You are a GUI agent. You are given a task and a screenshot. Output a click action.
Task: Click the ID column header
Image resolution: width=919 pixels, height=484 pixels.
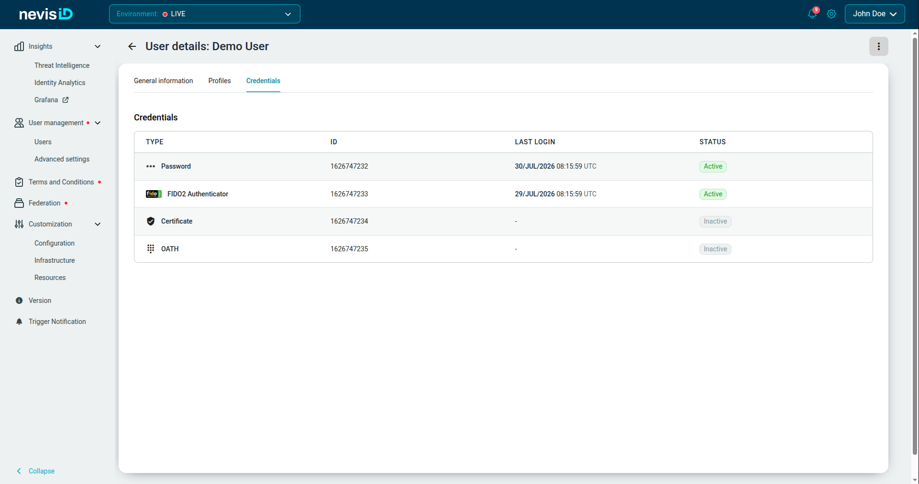pyautogui.click(x=334, y=142)
